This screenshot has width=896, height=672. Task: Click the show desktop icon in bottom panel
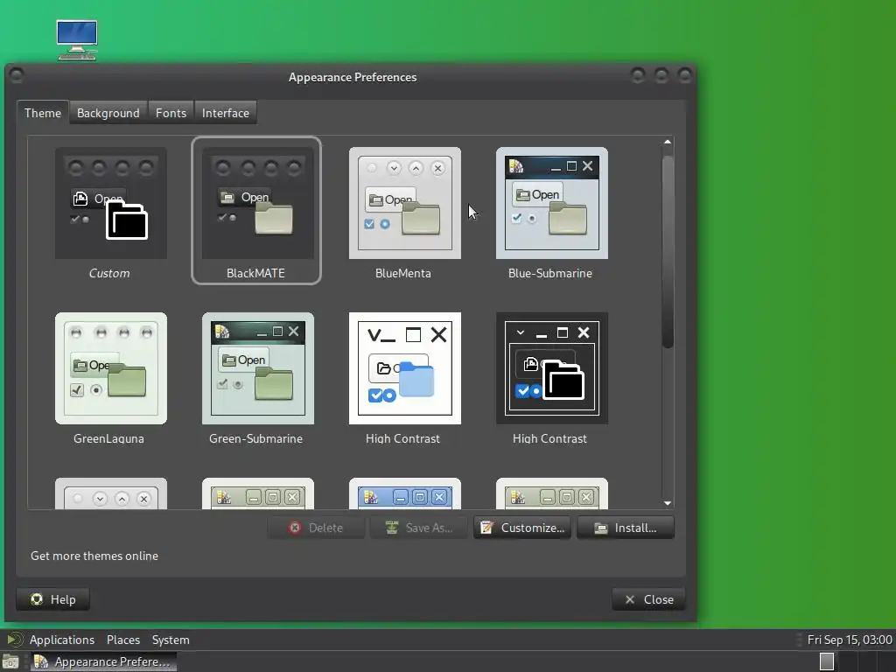point(10,661)
